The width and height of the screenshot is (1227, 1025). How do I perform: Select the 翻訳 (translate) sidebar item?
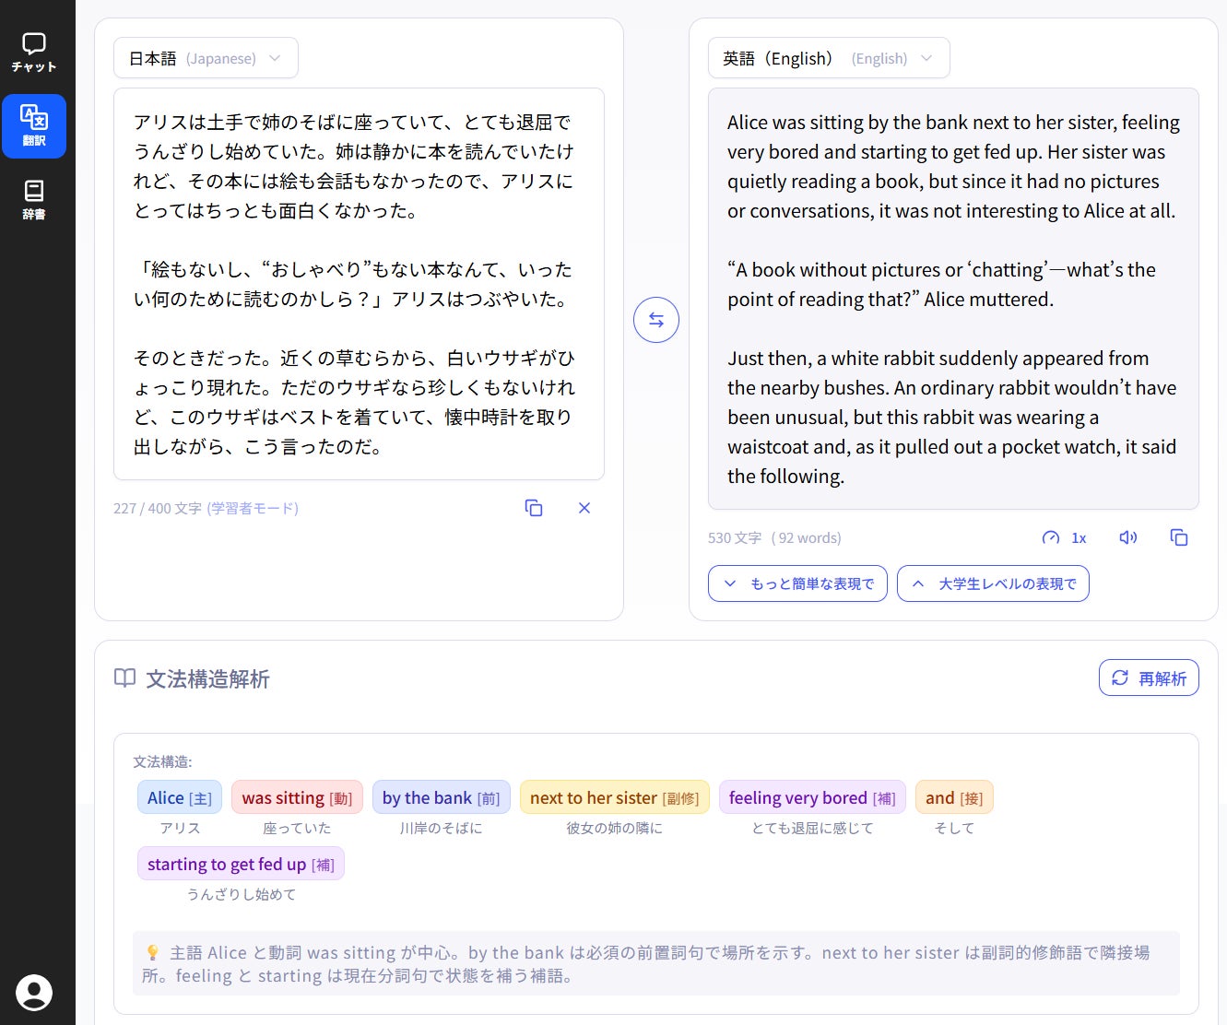pyautogui.click(x=34, y=126)
